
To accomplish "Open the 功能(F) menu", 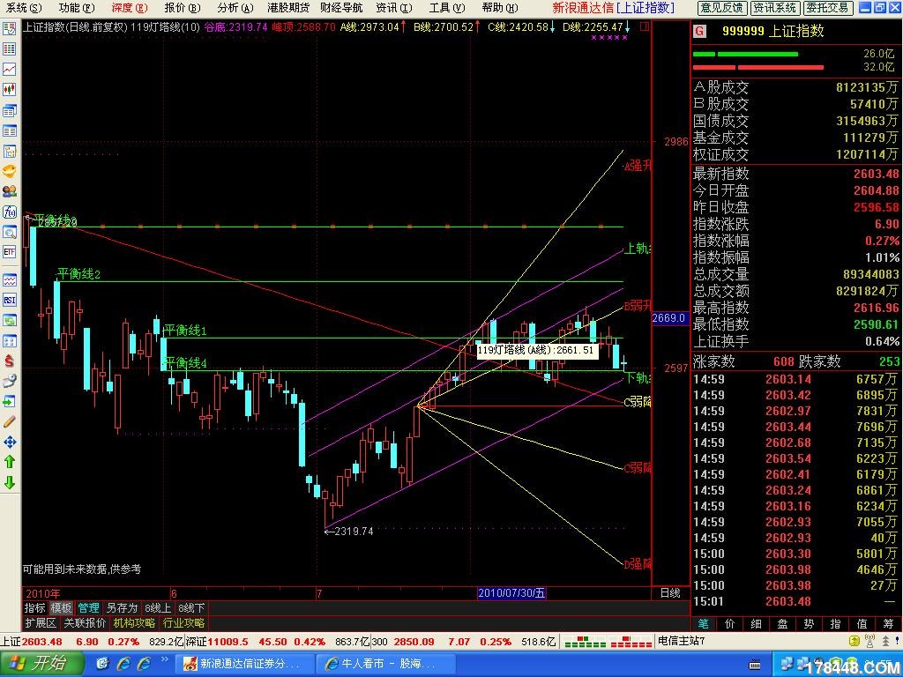I will pyautogui.click(x=76, y=7).
